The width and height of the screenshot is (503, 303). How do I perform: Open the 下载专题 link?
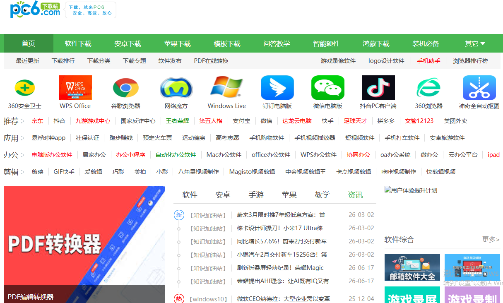pyautogui.click(x=135, y=61)
